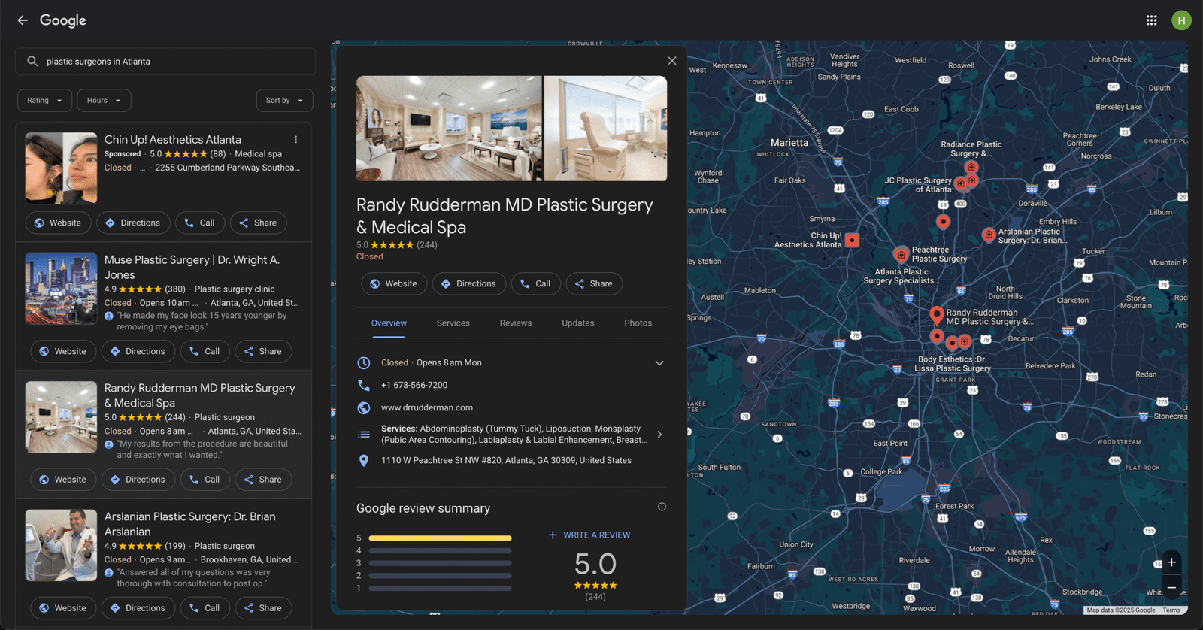Open Website for Arslanian Plastic Surgery
The width and height of the screenshot is (1203, 630).
click(63, 608)
